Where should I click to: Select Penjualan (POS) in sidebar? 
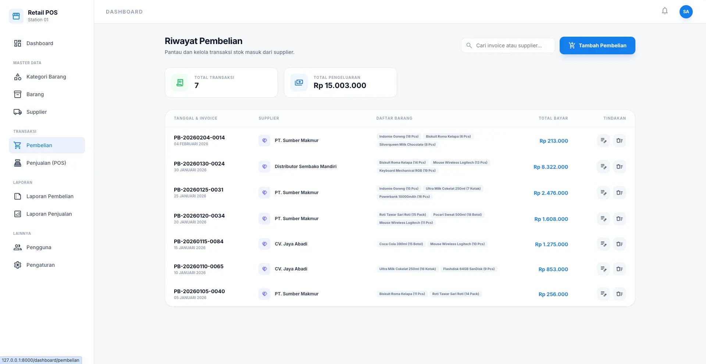[x=46, y=163]
